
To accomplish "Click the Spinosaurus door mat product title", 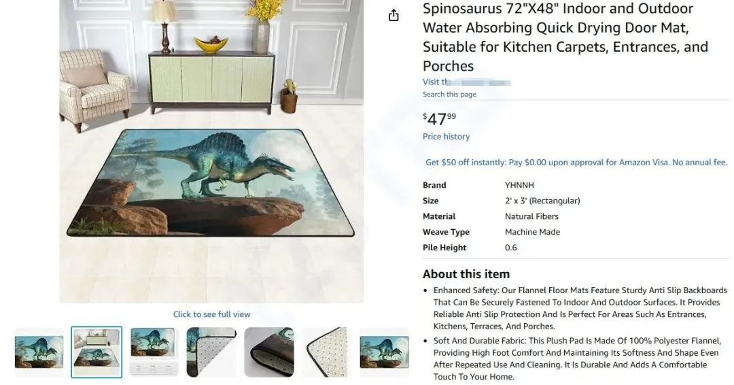I will click(x=565, y=37).
